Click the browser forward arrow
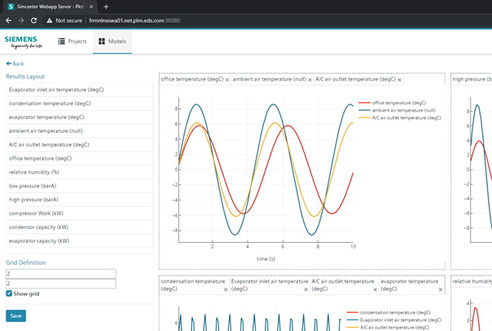 pos(21,20)
